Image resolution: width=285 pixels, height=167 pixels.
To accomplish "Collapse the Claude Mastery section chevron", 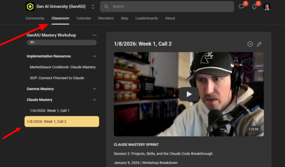I will pos(95,100).
